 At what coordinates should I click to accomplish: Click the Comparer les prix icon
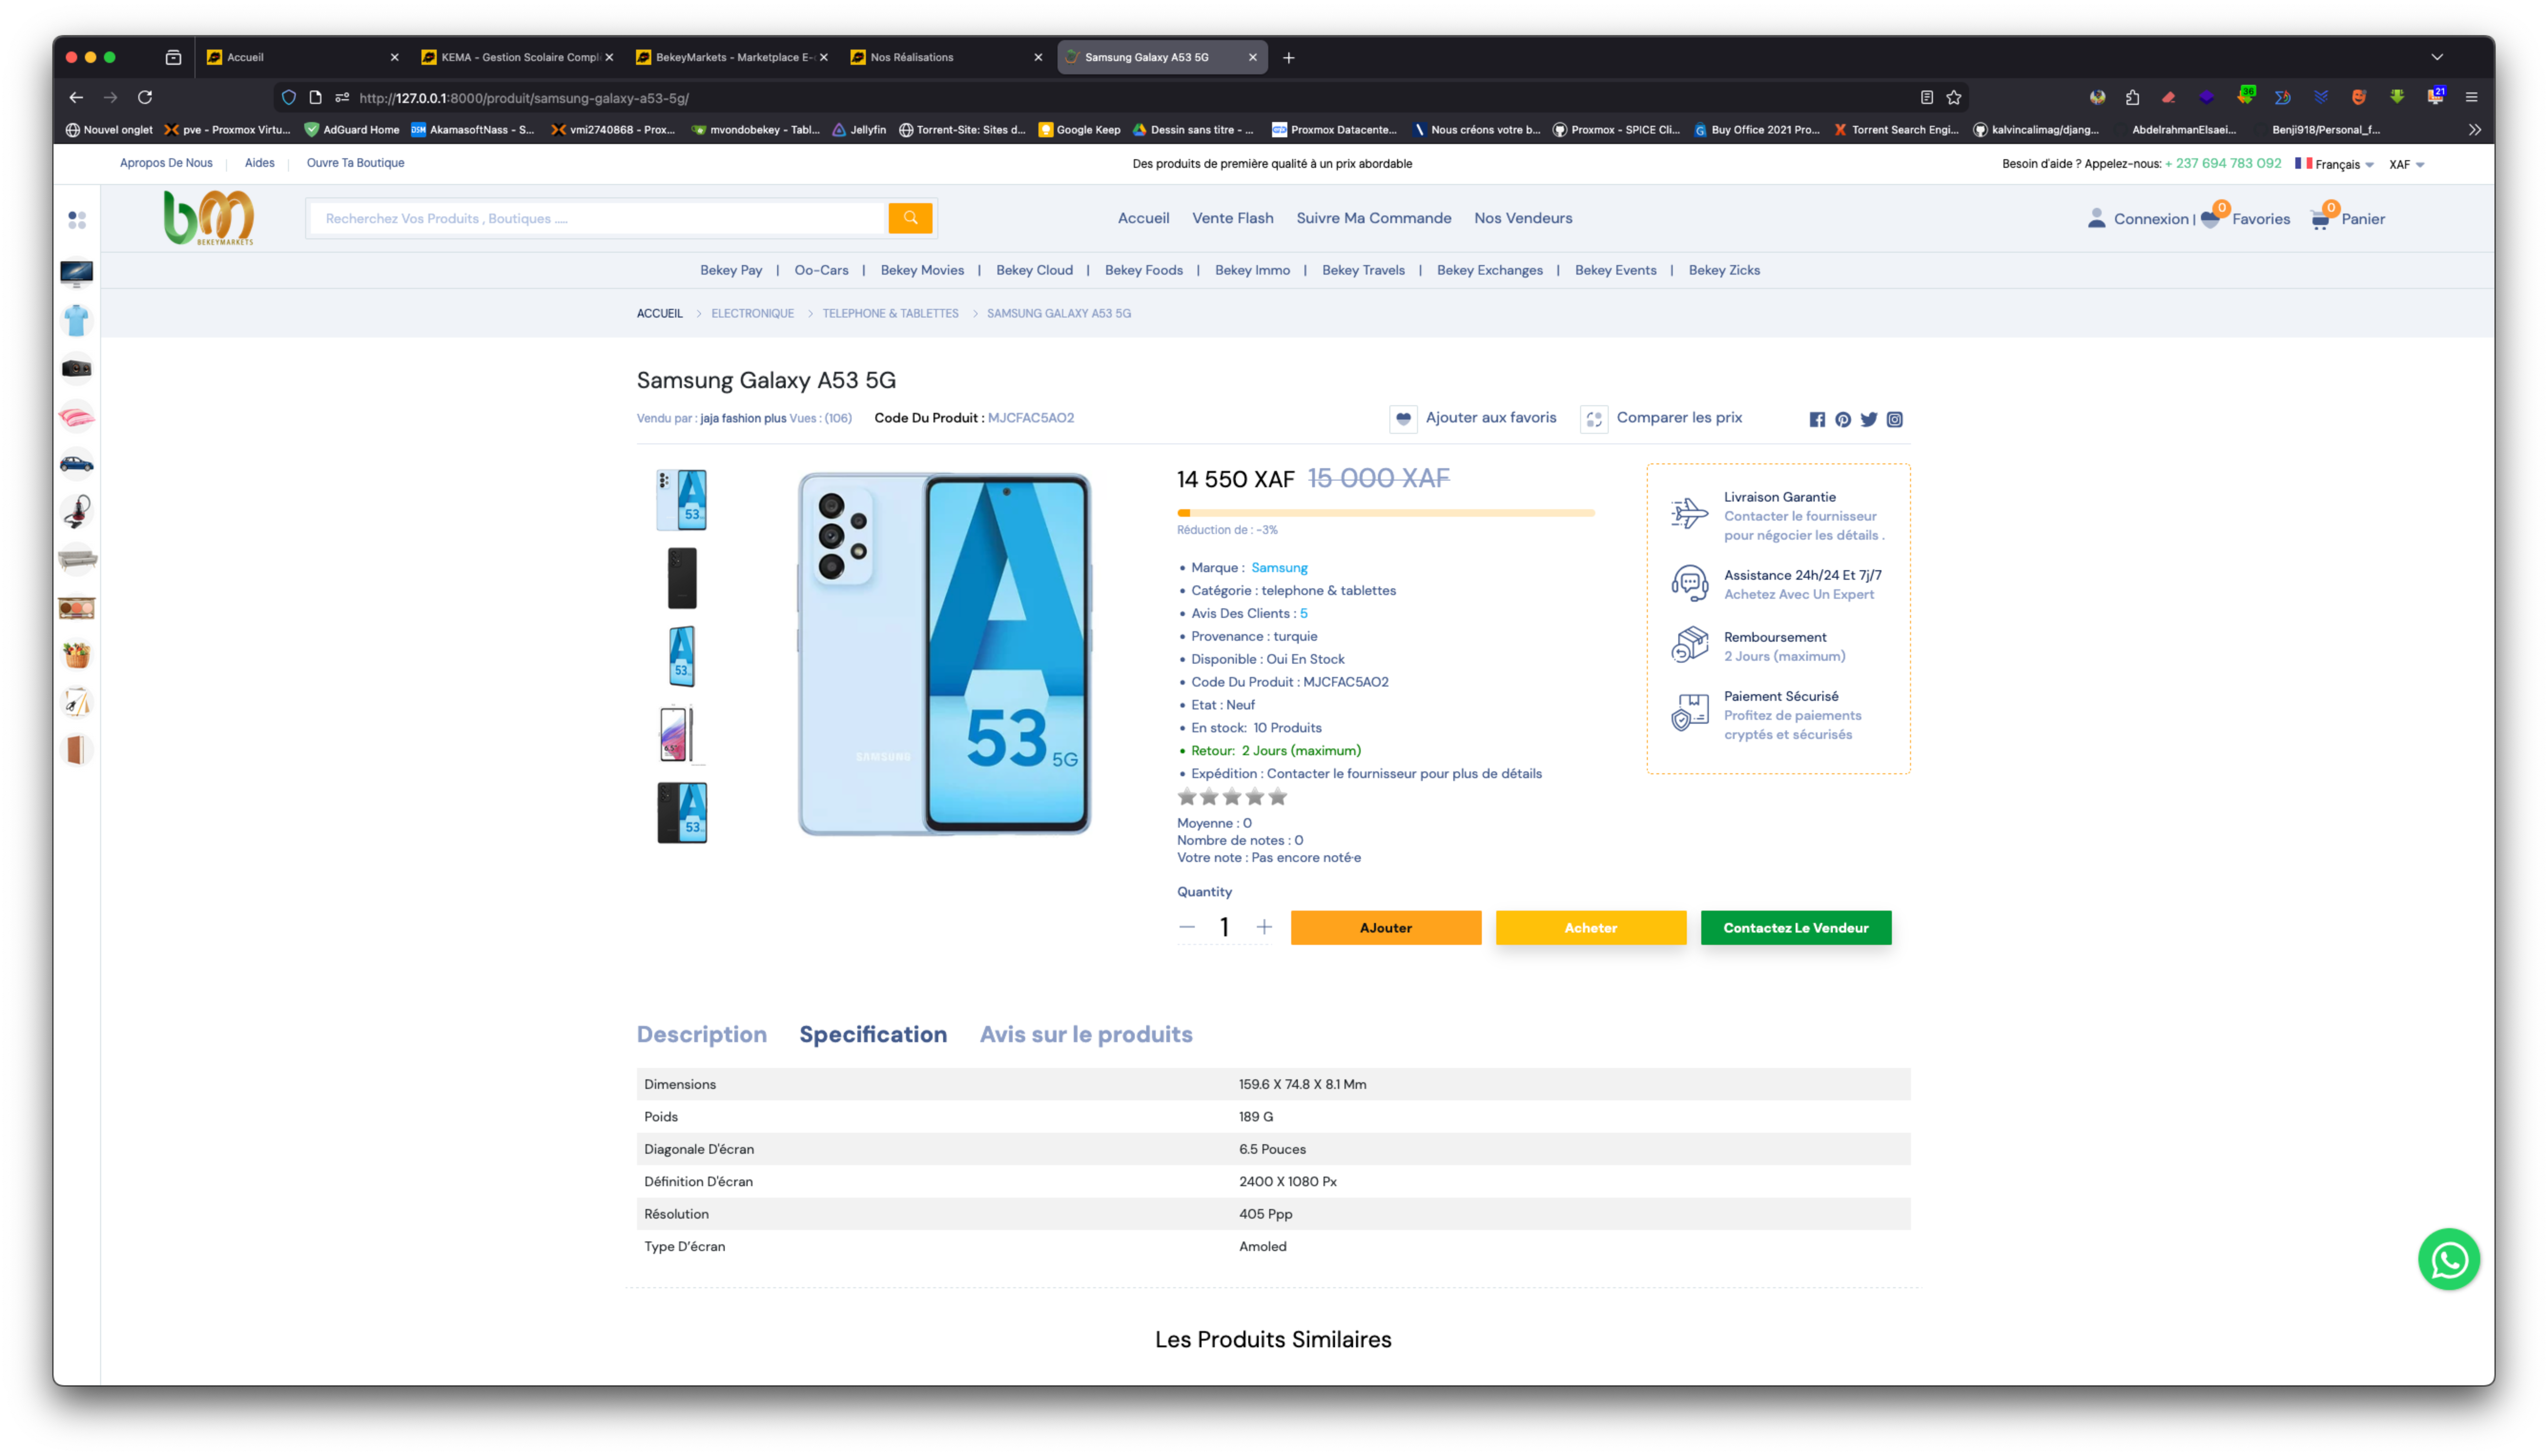pos(1594,419)
